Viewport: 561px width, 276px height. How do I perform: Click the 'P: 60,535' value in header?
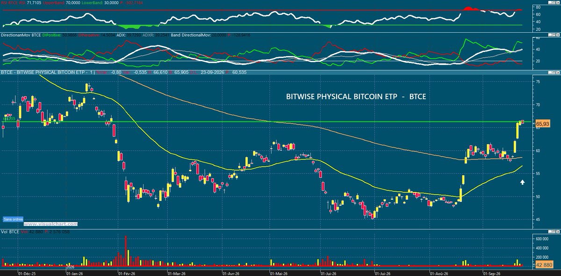tap(236, 73)
